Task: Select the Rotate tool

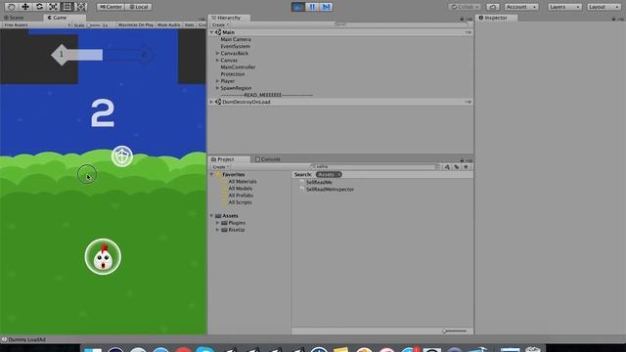Action: click(x=39, y=7)
